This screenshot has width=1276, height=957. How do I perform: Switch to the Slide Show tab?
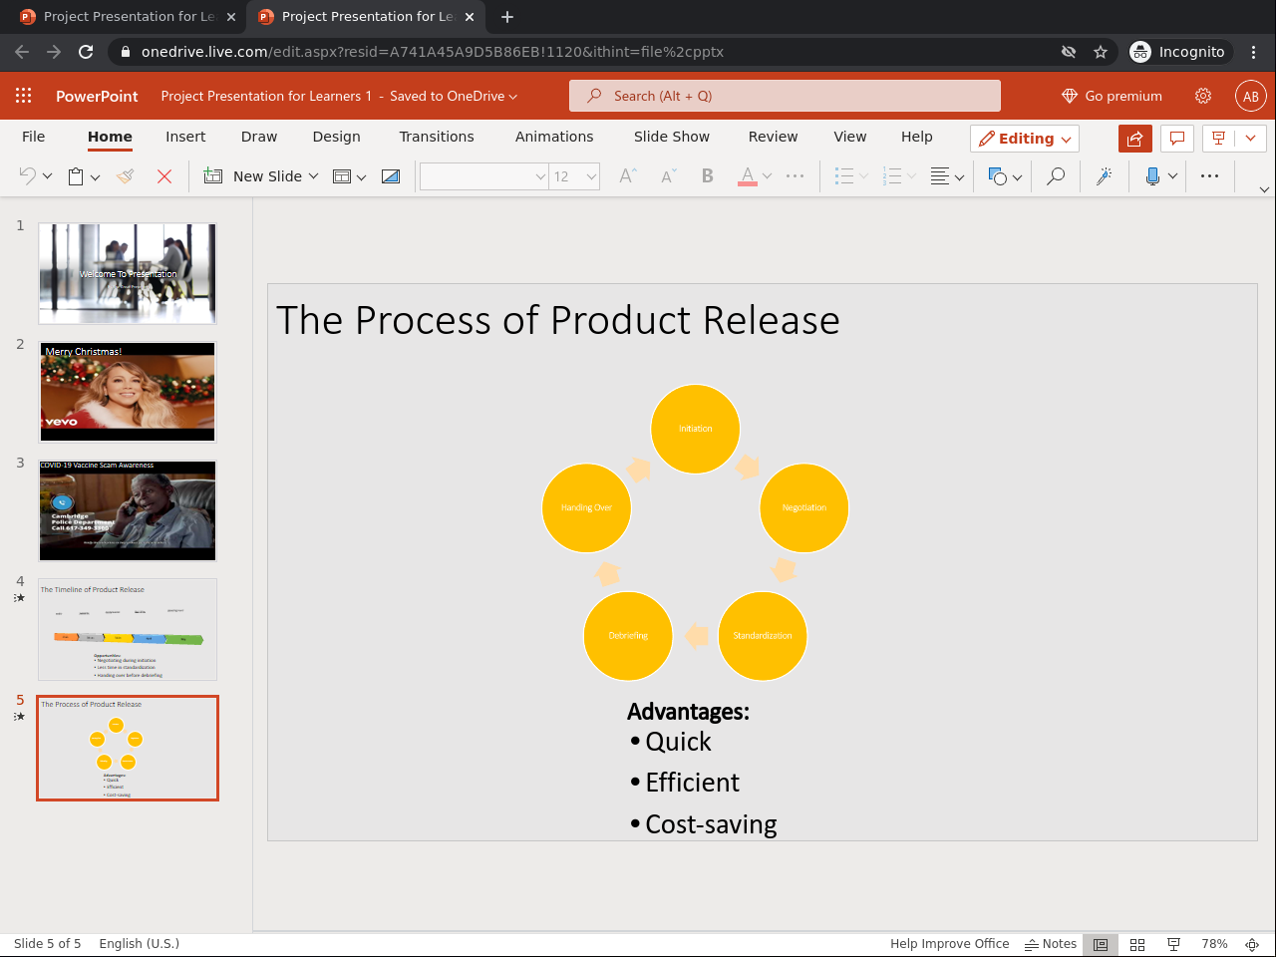coord(672,137)
